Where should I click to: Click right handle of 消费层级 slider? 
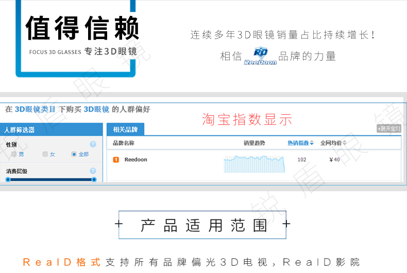(x=94, y=179)
